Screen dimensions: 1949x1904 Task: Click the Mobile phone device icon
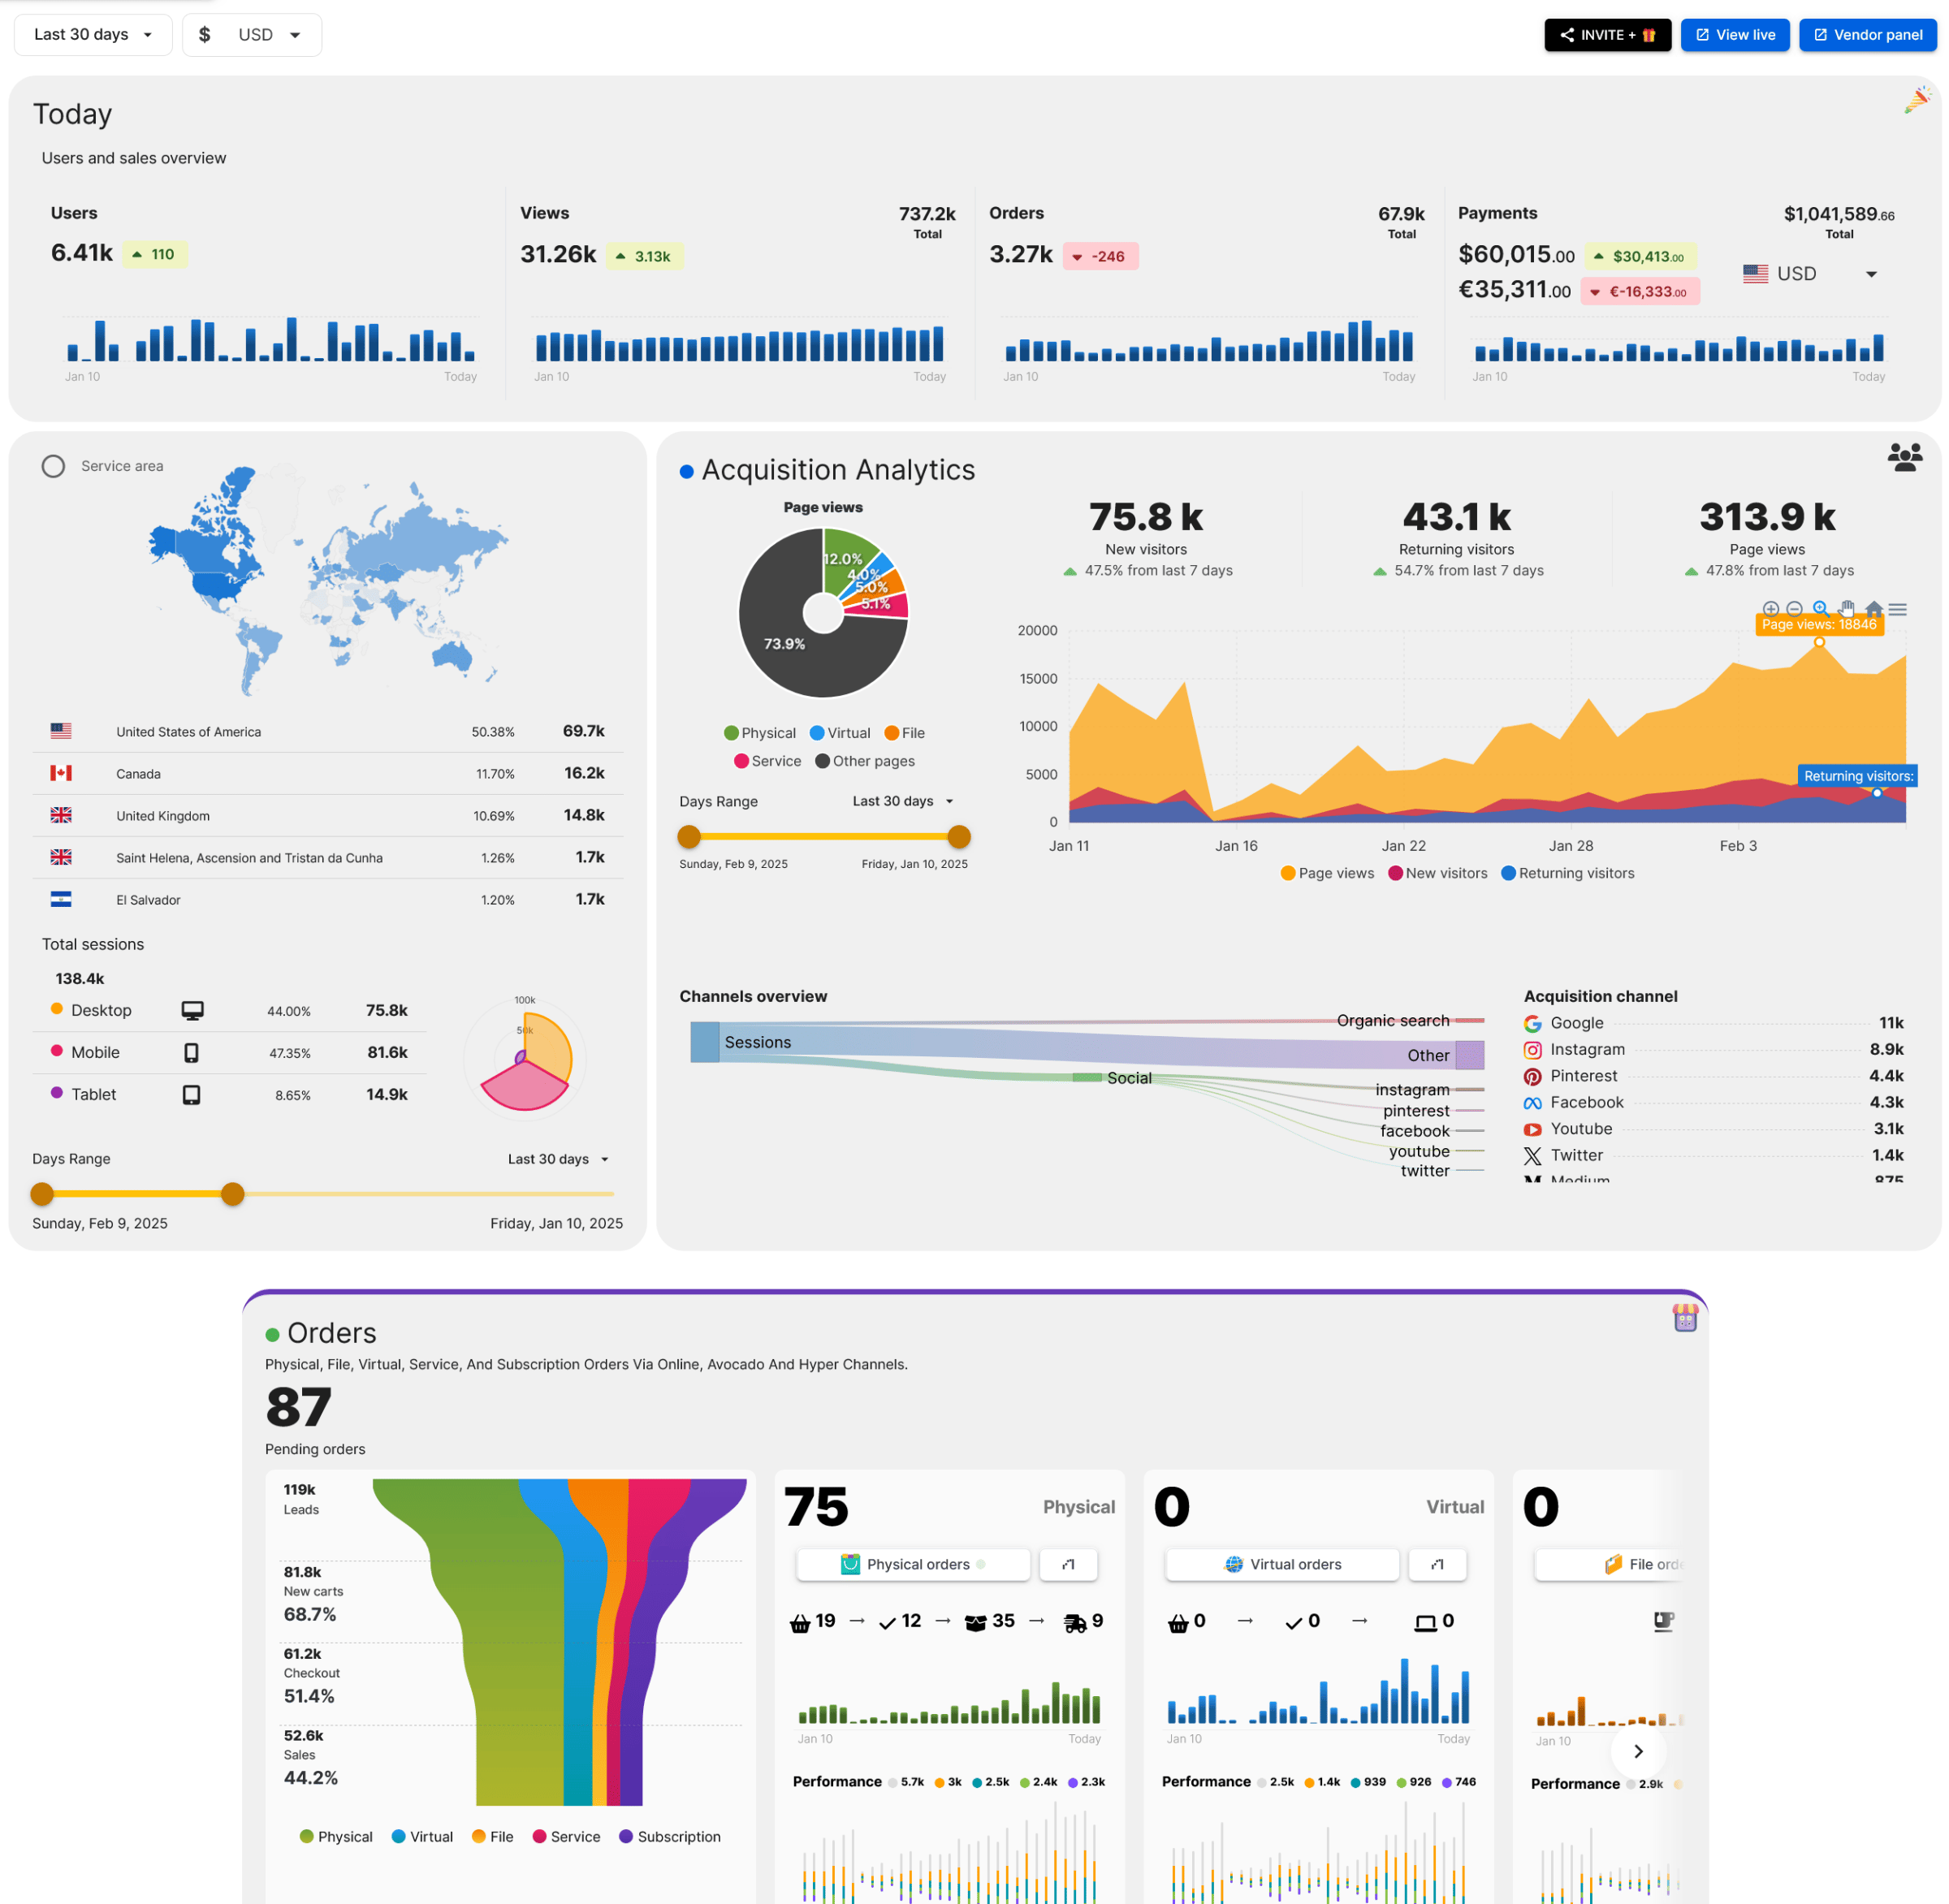point(191,1053)
